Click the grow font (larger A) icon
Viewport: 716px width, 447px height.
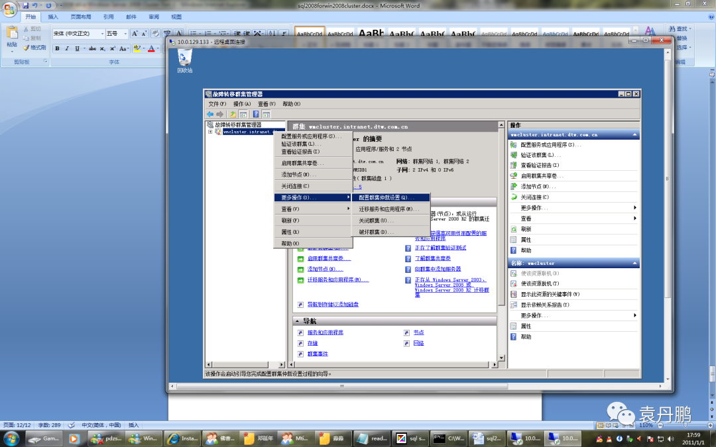coord(135,33)
